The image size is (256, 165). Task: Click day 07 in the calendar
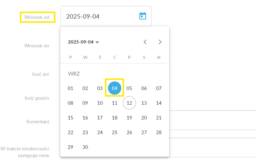click(x=159, y=88)
